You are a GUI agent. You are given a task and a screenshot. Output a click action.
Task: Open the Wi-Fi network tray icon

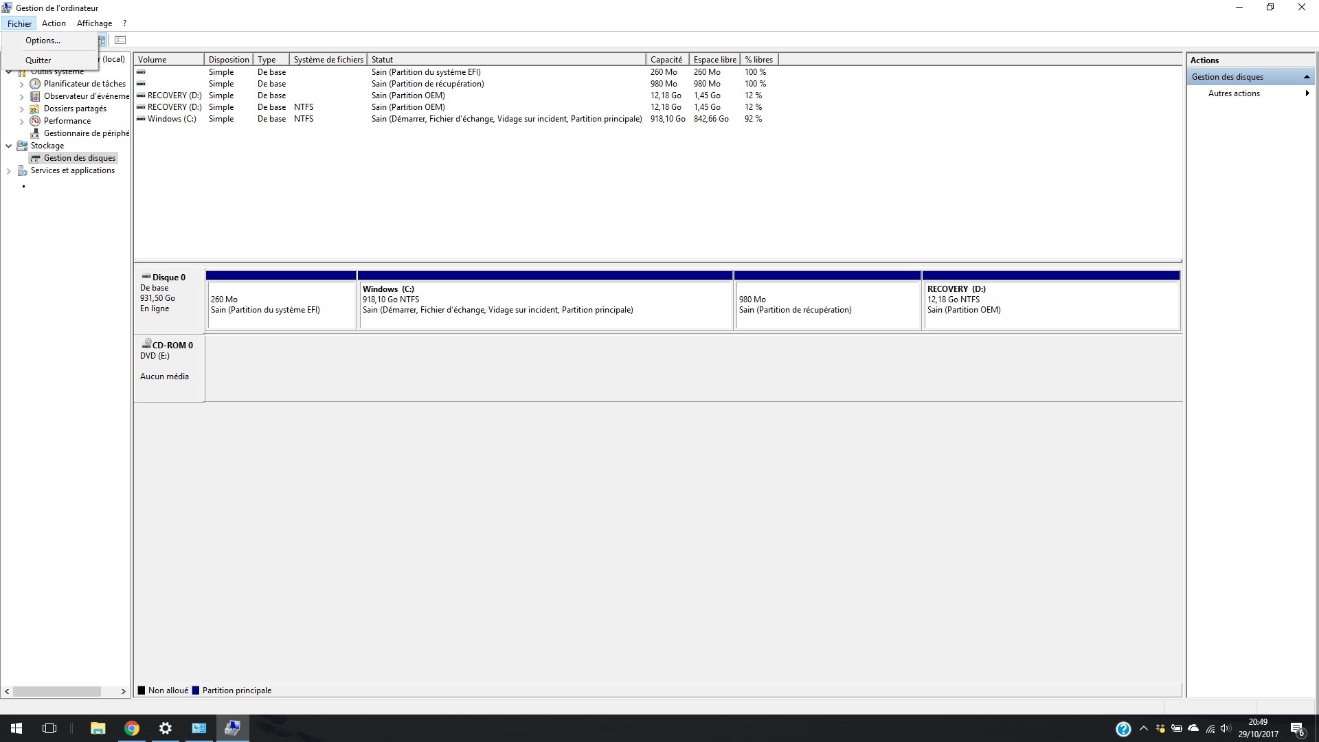tap(1210, 728)
